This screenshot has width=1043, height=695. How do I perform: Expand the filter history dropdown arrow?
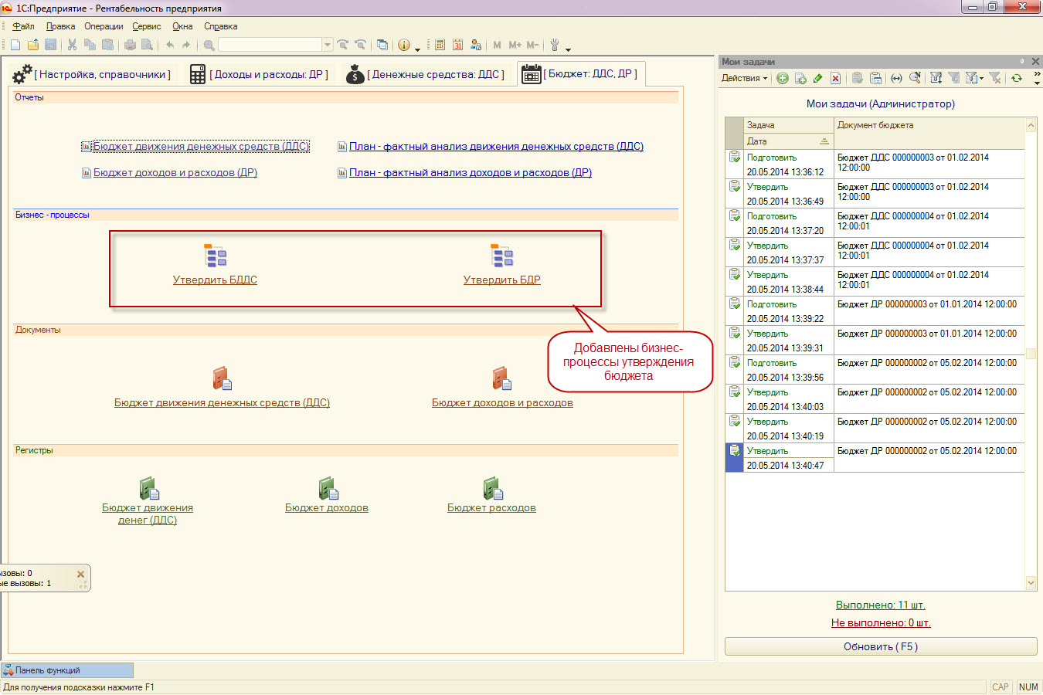pyautogui.click(x=982, y=78)
